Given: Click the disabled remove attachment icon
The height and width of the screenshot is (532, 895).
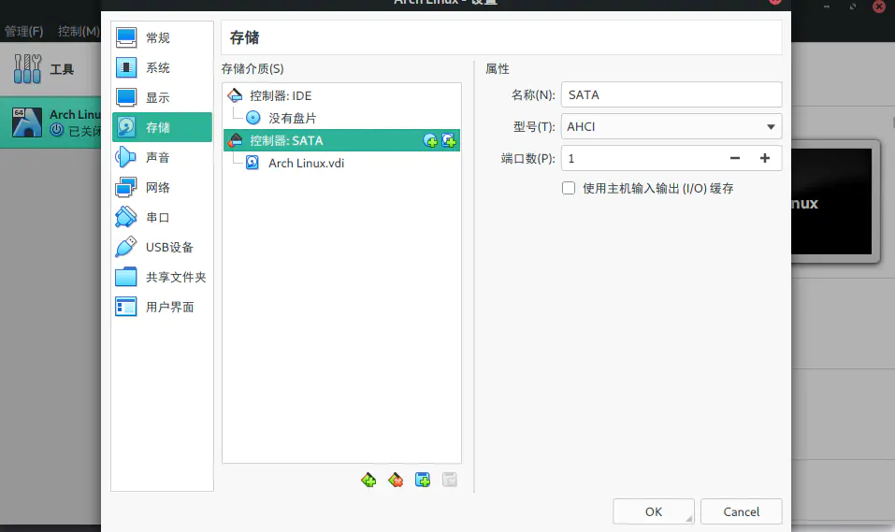Looking at the screenshot, I should pos(450,480).
